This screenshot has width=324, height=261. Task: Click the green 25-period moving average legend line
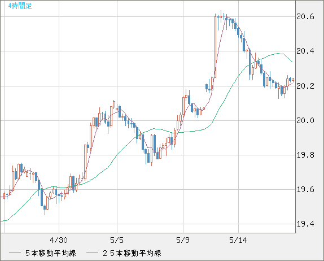coord(92,253)
